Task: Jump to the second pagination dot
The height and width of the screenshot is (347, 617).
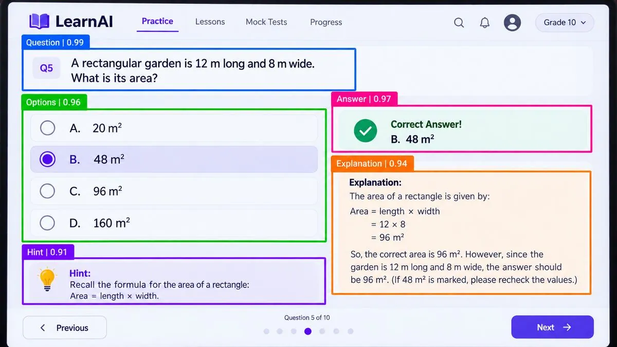Action: (280, 332)
